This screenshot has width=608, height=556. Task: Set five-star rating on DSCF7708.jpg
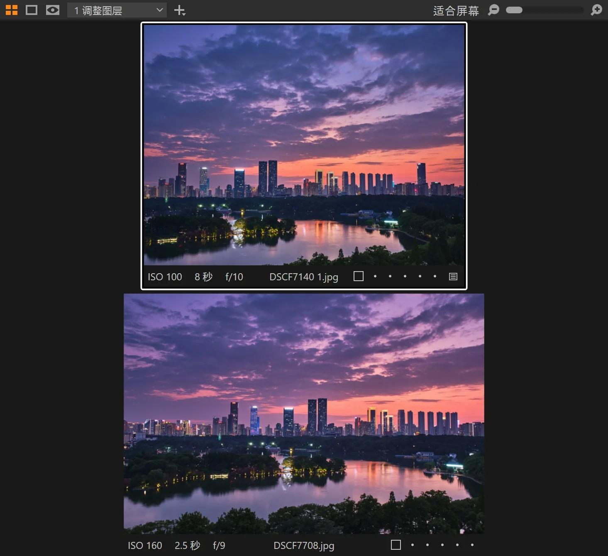tap(472, 545)
